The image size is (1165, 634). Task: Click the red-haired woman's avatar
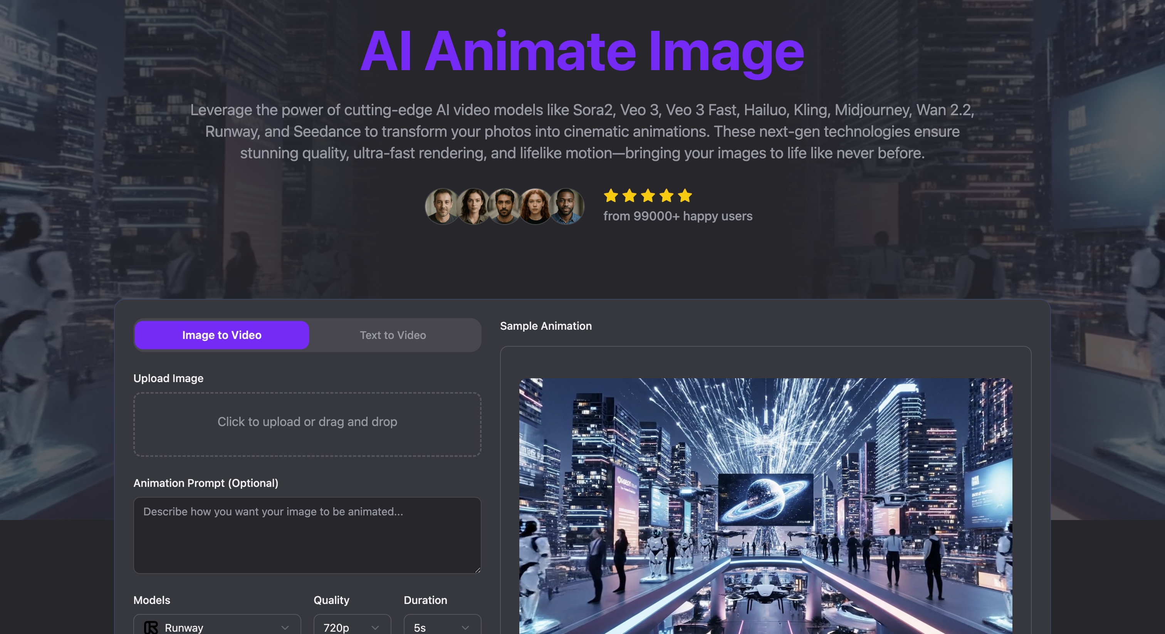click(535, 208)
